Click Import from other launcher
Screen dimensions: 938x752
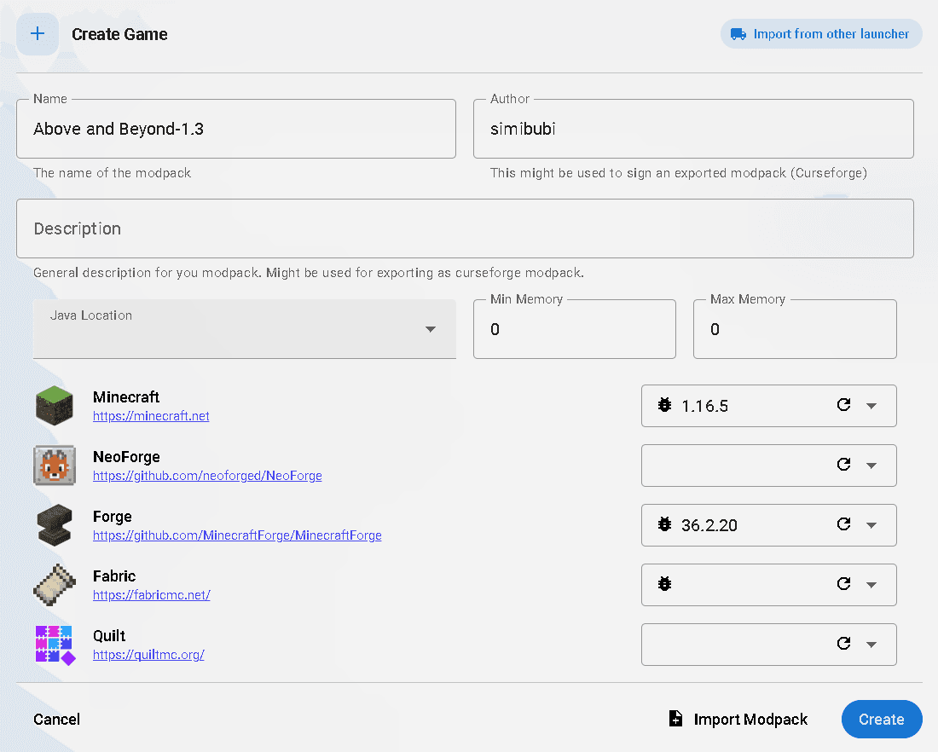821,34
